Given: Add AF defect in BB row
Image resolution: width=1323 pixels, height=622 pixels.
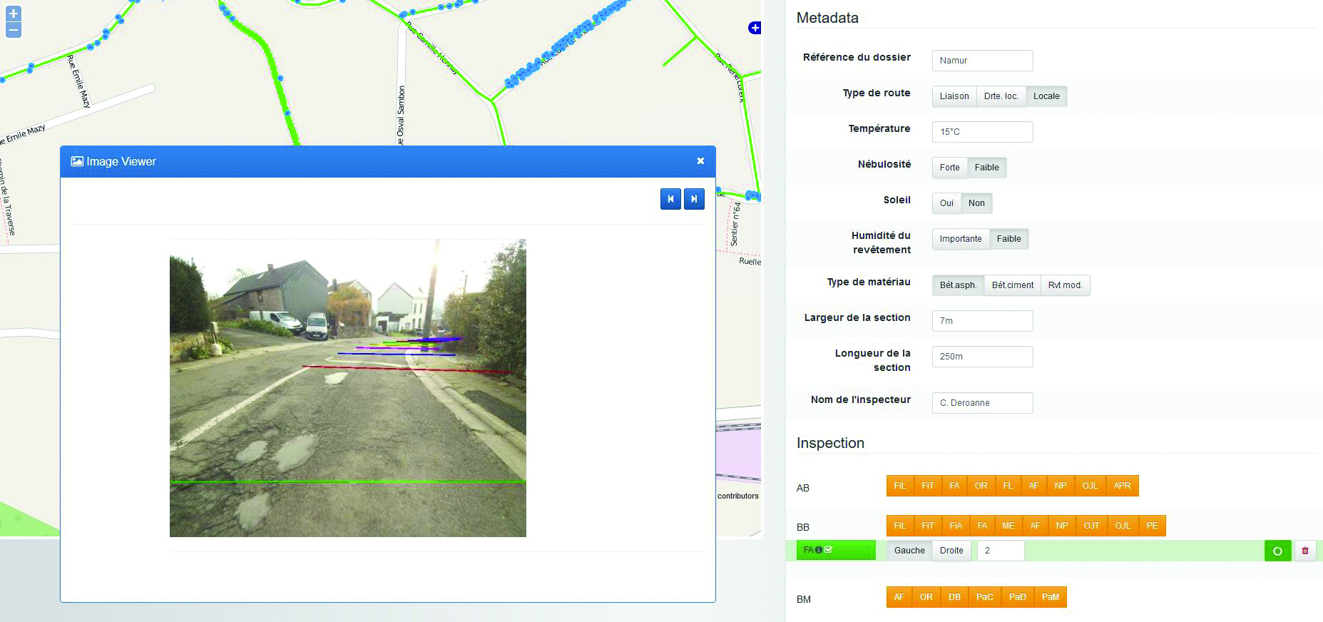Looking at the screenshot, I should pyautogui.click(x=1035, y=526).
